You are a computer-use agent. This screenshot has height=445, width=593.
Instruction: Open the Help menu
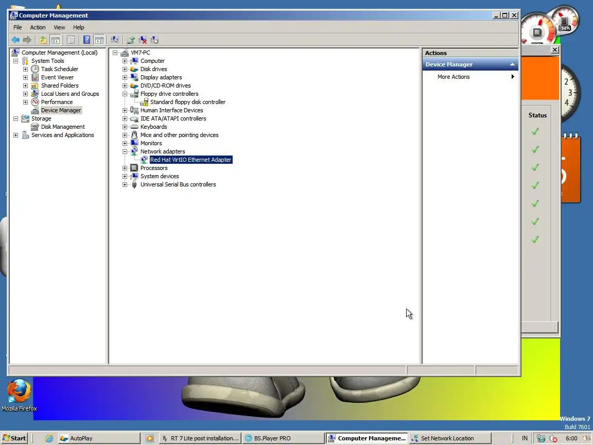pos(79,27)
